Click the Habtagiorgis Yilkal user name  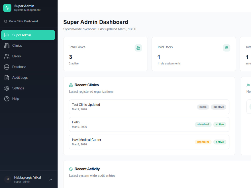point(28,178)
